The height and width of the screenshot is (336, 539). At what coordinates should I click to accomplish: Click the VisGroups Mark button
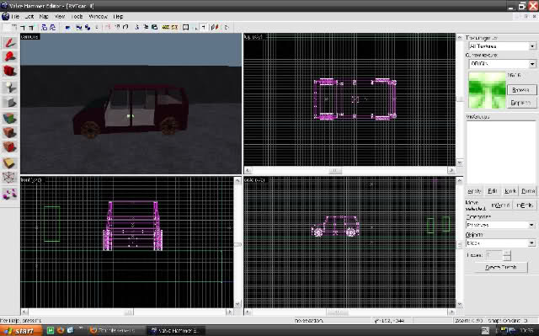tap(510, 191)
